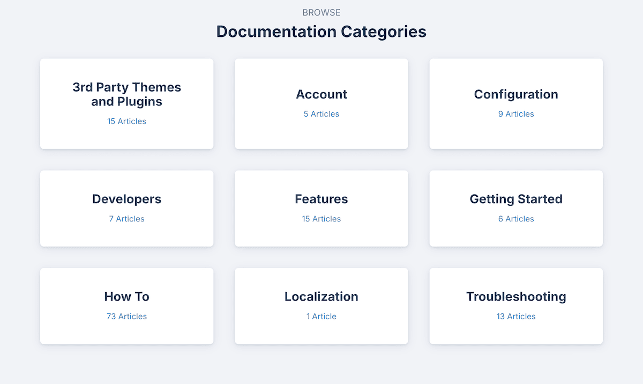Open "15 Articles" under Features
The width and height of the screenshot is (643, 384).
[322, 219]
